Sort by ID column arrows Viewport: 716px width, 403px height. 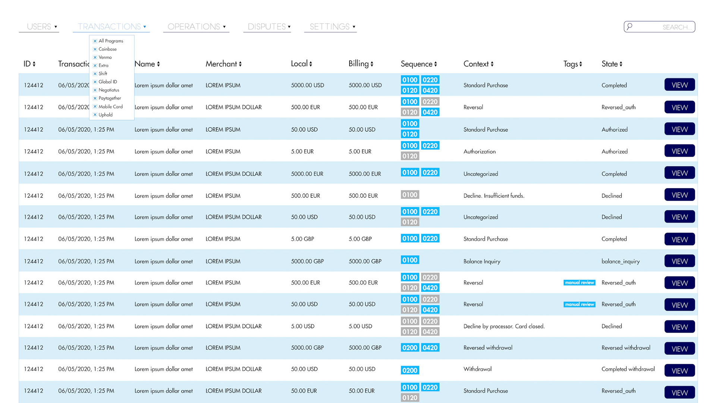[34, 64]
